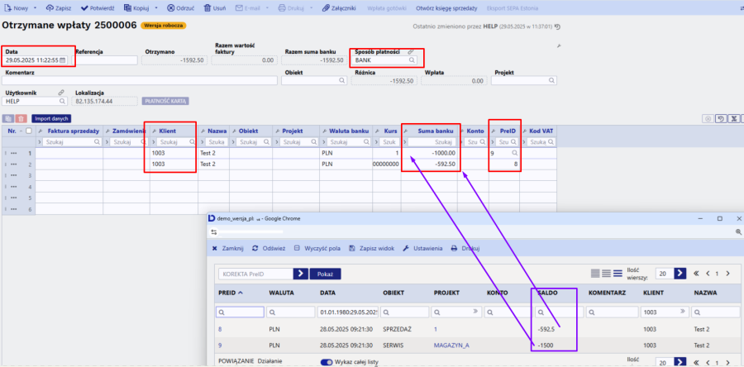Expand the filter arrow under Faktura sprzedaży

[40, 142]
